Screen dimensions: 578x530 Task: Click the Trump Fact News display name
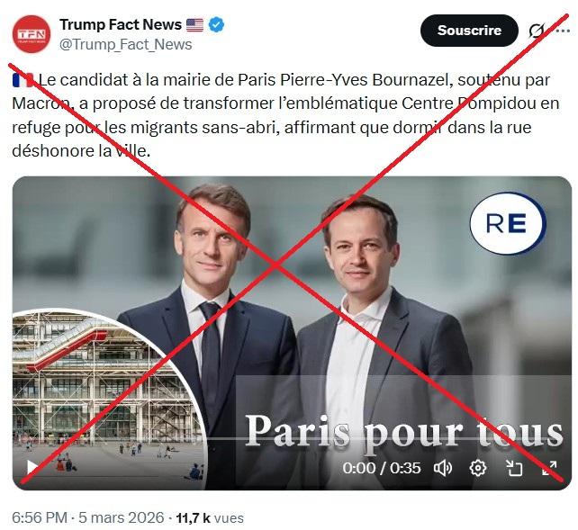tap(121, 24)
